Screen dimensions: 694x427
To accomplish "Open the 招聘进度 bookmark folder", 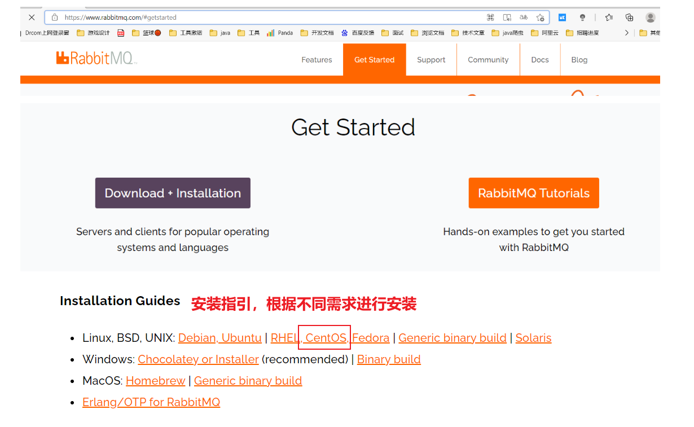I will [x=582, y=33].
